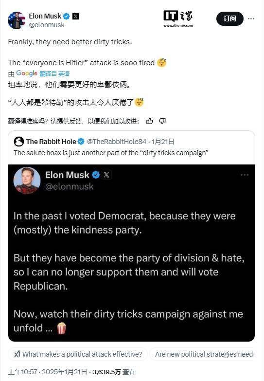This screenshot has width=264, height=381.
Task: Open @TheRabbitHole84 handle in quoted tweet
Action: tap(117, 142)
